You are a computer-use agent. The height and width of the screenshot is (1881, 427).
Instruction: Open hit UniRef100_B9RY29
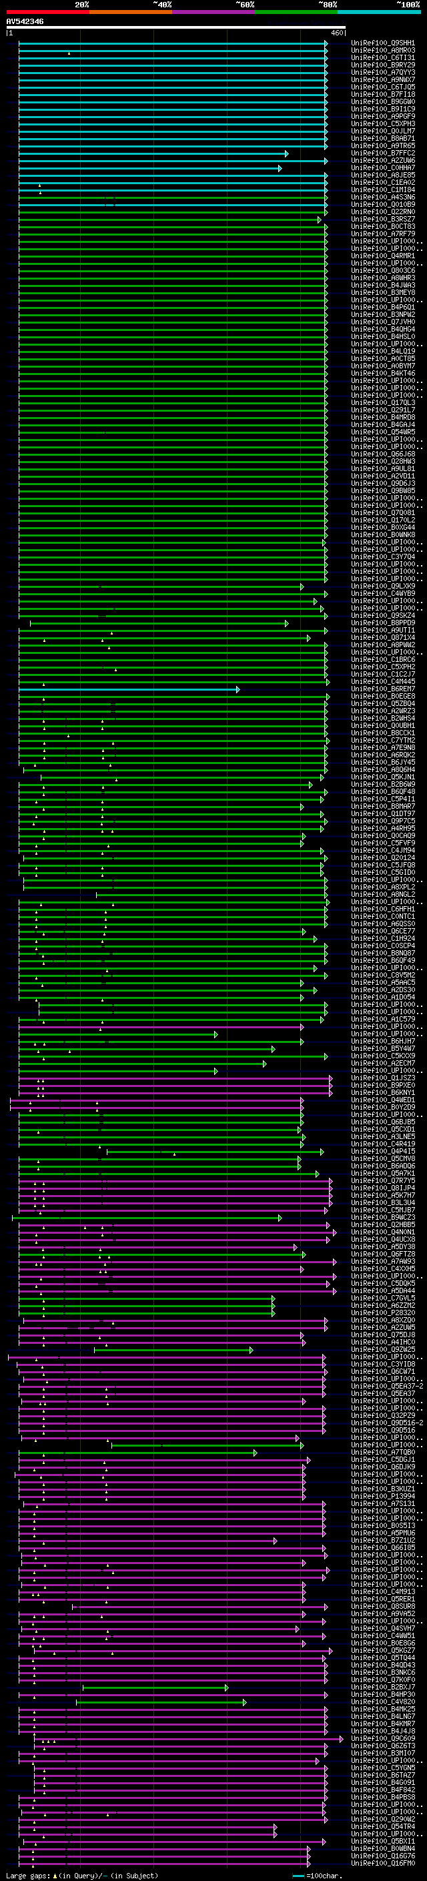(383, 65)
